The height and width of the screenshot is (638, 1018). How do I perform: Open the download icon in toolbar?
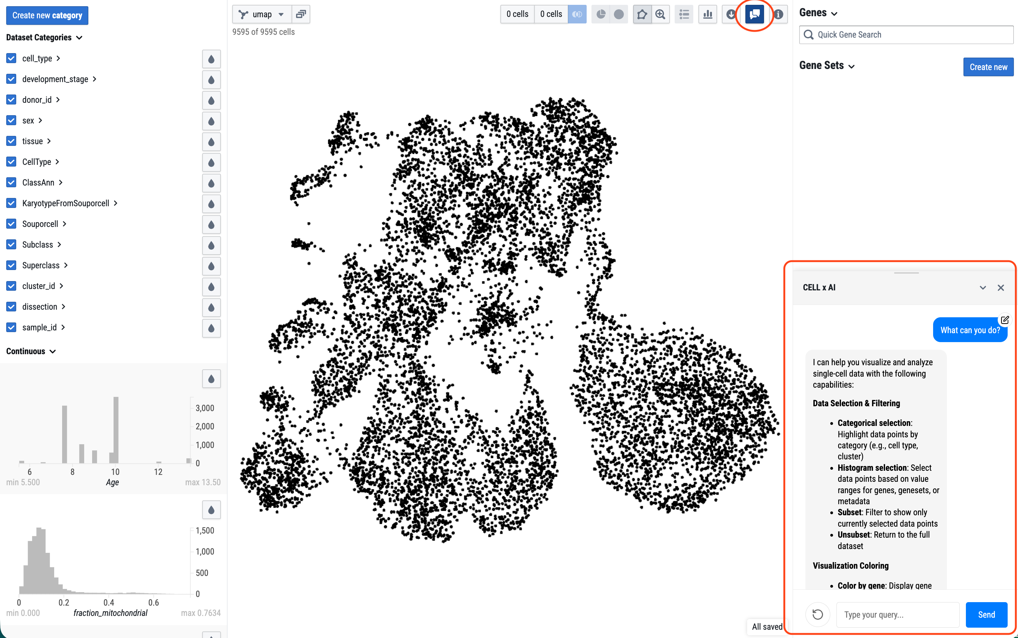click(x=731, y=14)
